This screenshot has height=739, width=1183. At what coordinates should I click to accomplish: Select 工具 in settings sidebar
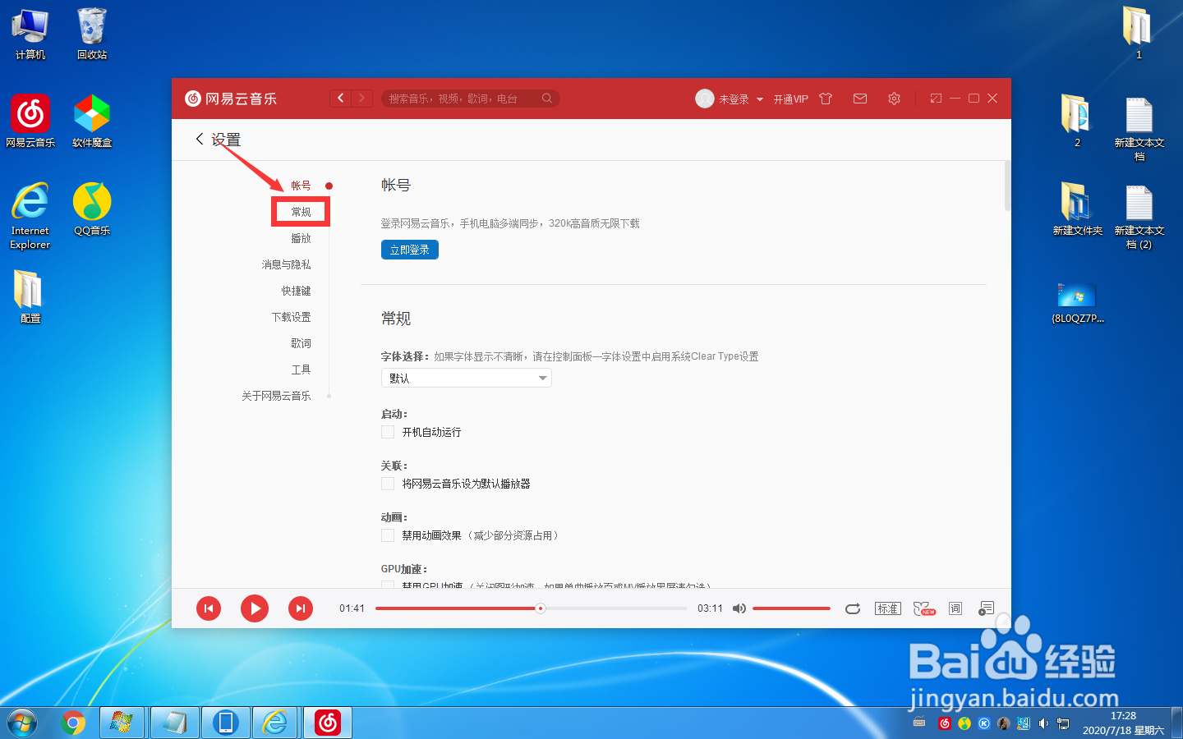301,369
